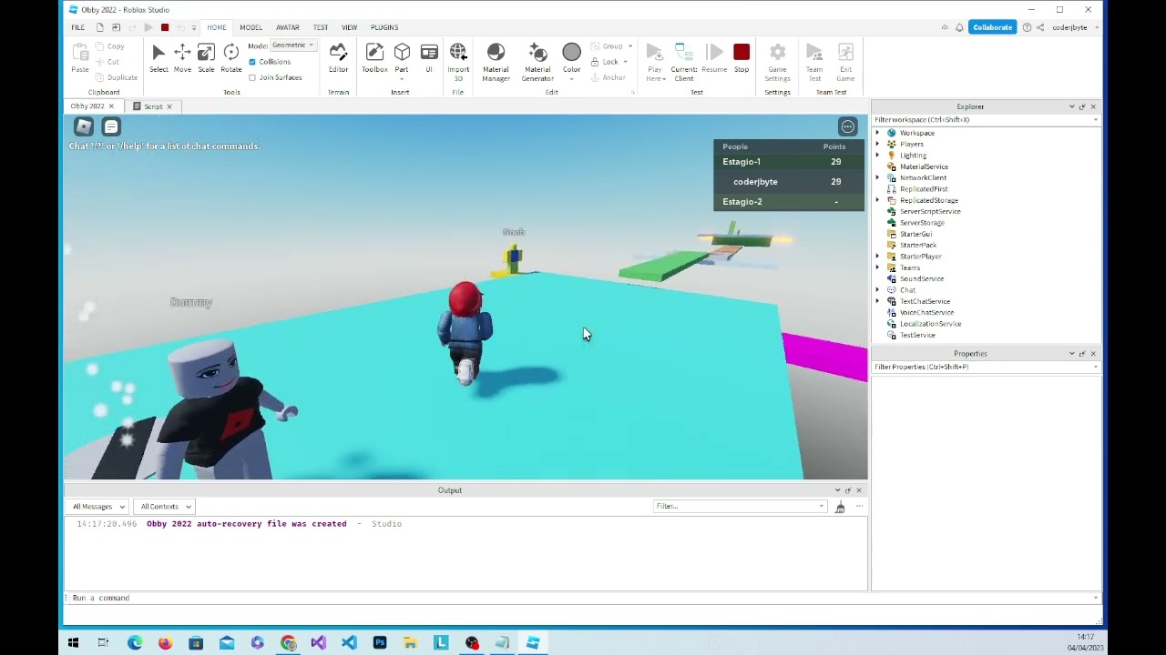Clear the Output window with broom icon

(x=840, y=507)
